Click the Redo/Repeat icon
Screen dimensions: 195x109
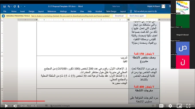coord(15,6)
